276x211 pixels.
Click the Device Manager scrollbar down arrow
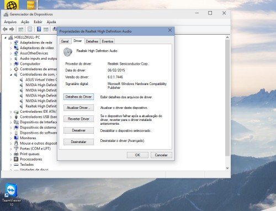point(227,168)
